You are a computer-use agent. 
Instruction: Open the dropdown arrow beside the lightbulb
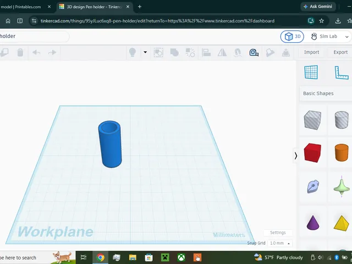[145, 52]
